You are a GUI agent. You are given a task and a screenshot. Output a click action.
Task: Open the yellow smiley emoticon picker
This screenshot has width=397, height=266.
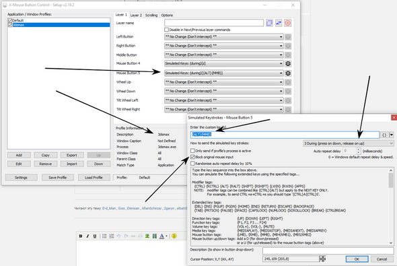(x=174, y=236)
